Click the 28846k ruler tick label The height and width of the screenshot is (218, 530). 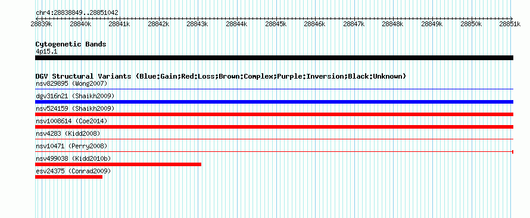(314, 24)
